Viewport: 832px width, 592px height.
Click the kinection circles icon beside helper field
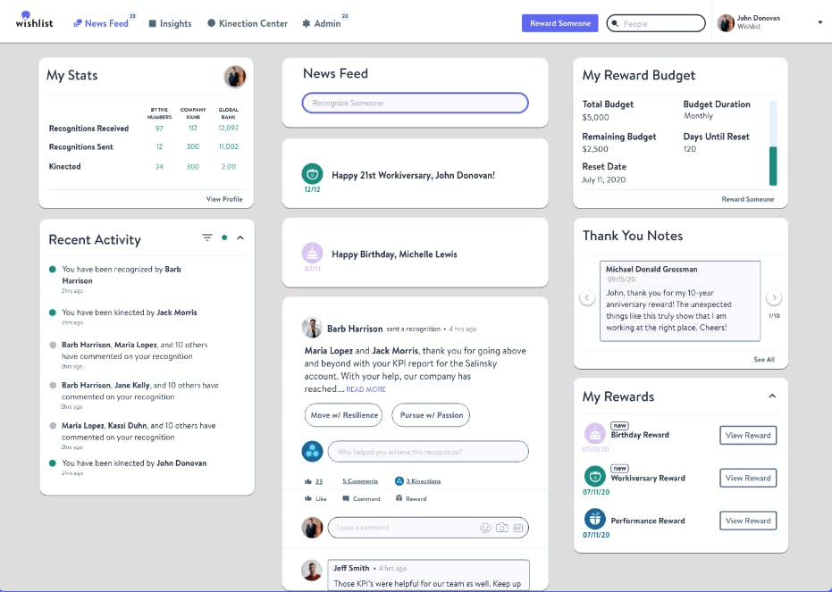click(x=312, y=452)
